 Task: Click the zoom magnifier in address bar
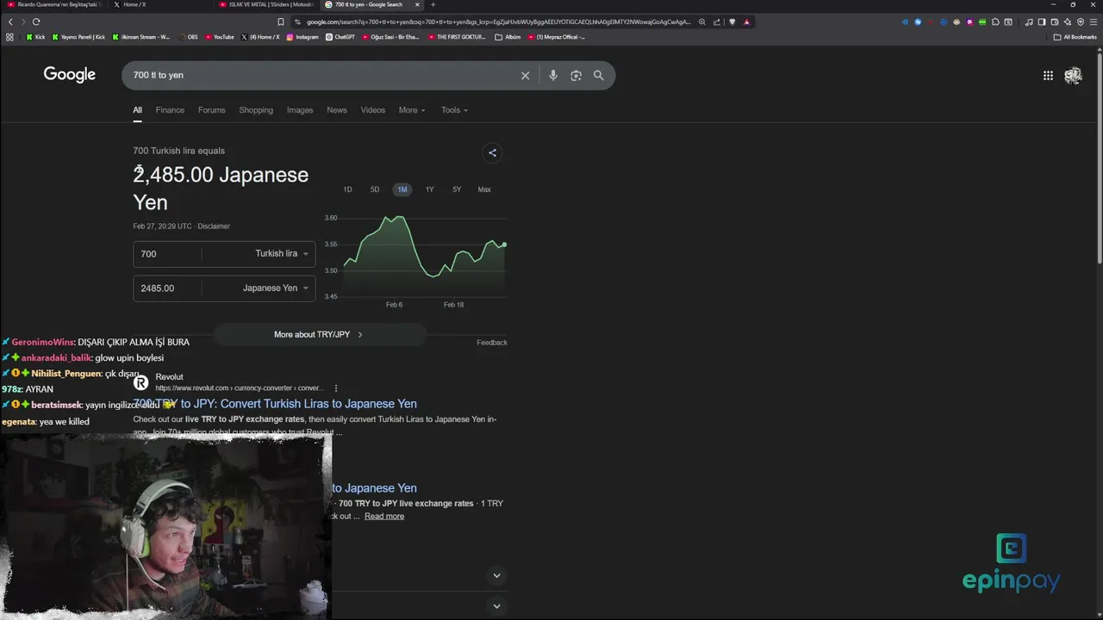(x=702, y=22)
